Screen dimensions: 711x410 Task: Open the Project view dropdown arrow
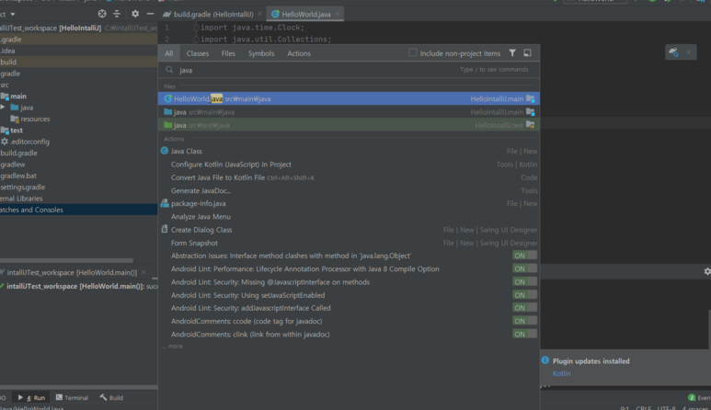pos(13,15)
